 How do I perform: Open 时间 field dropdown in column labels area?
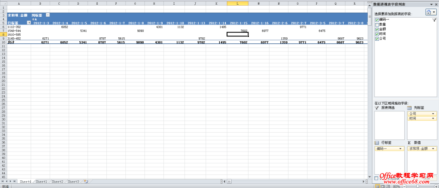(x=433, y=118)
